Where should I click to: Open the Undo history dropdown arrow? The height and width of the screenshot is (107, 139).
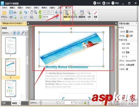(28, 12)
